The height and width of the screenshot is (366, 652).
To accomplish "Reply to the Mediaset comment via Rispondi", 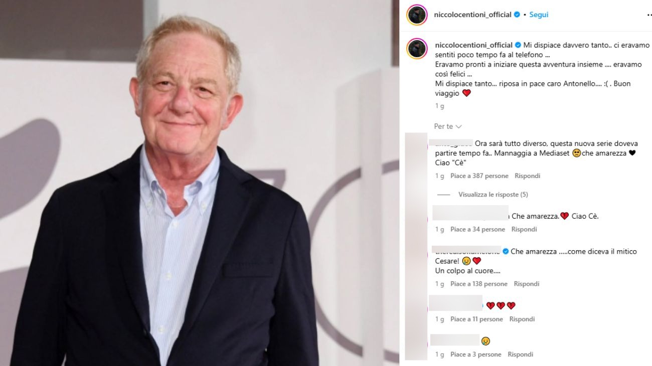I will pos(527,176).
